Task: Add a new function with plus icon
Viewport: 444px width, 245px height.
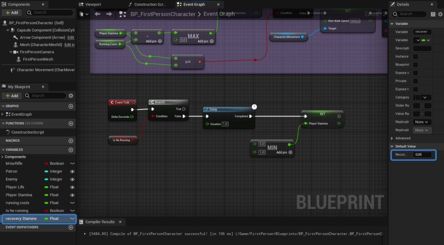Action: pos(71,124)
